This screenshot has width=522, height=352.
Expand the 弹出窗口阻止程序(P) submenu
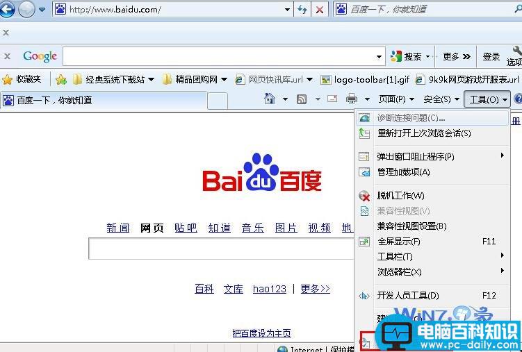(x=432, y=156)
